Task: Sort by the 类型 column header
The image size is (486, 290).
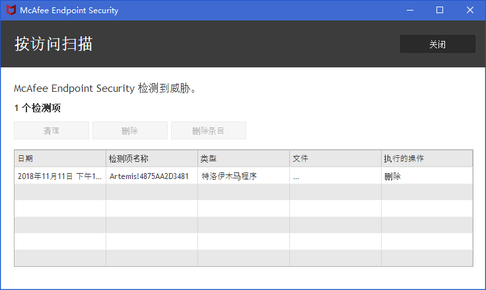Action: pos(244,159)
